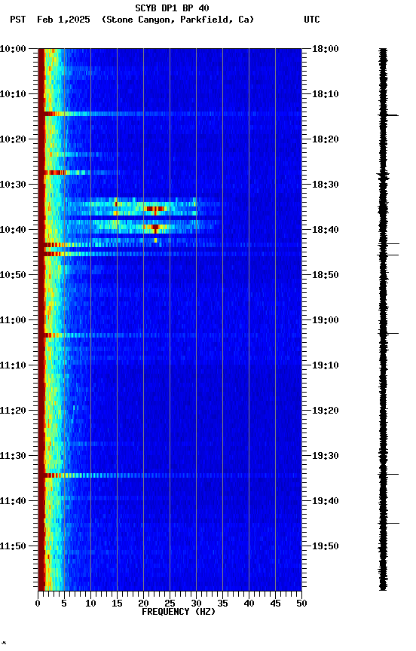The height and width of the screenshot is (651, 416).
Task: Click the "FREQUENCY (HZ)" axis label
Action: coord(179,612)
